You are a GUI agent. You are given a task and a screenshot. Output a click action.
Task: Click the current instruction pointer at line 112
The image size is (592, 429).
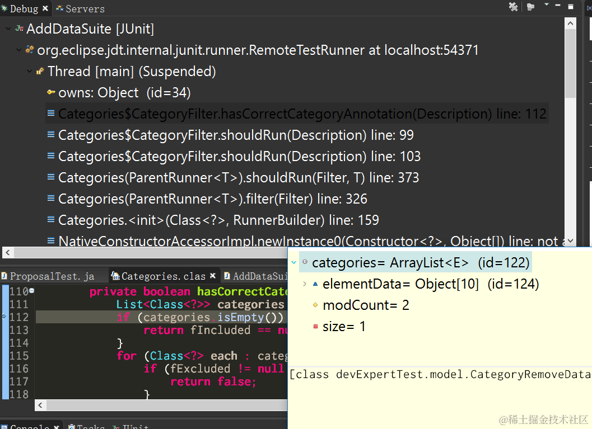pos(4,317)
